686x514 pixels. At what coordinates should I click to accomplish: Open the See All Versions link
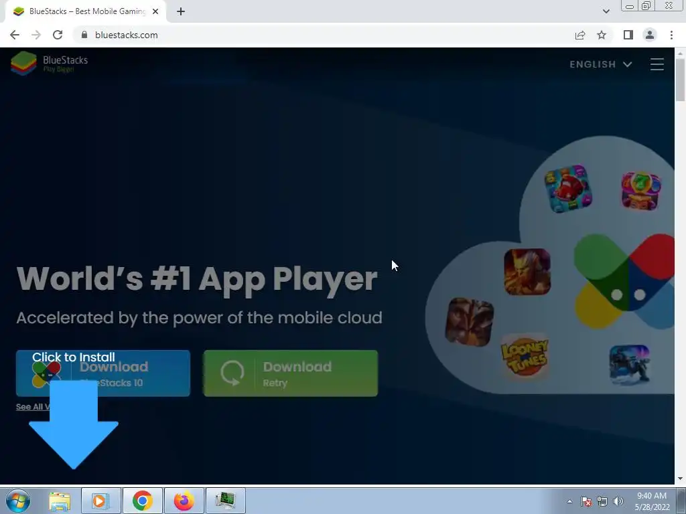pyautogui.click(x=33, y=406)
